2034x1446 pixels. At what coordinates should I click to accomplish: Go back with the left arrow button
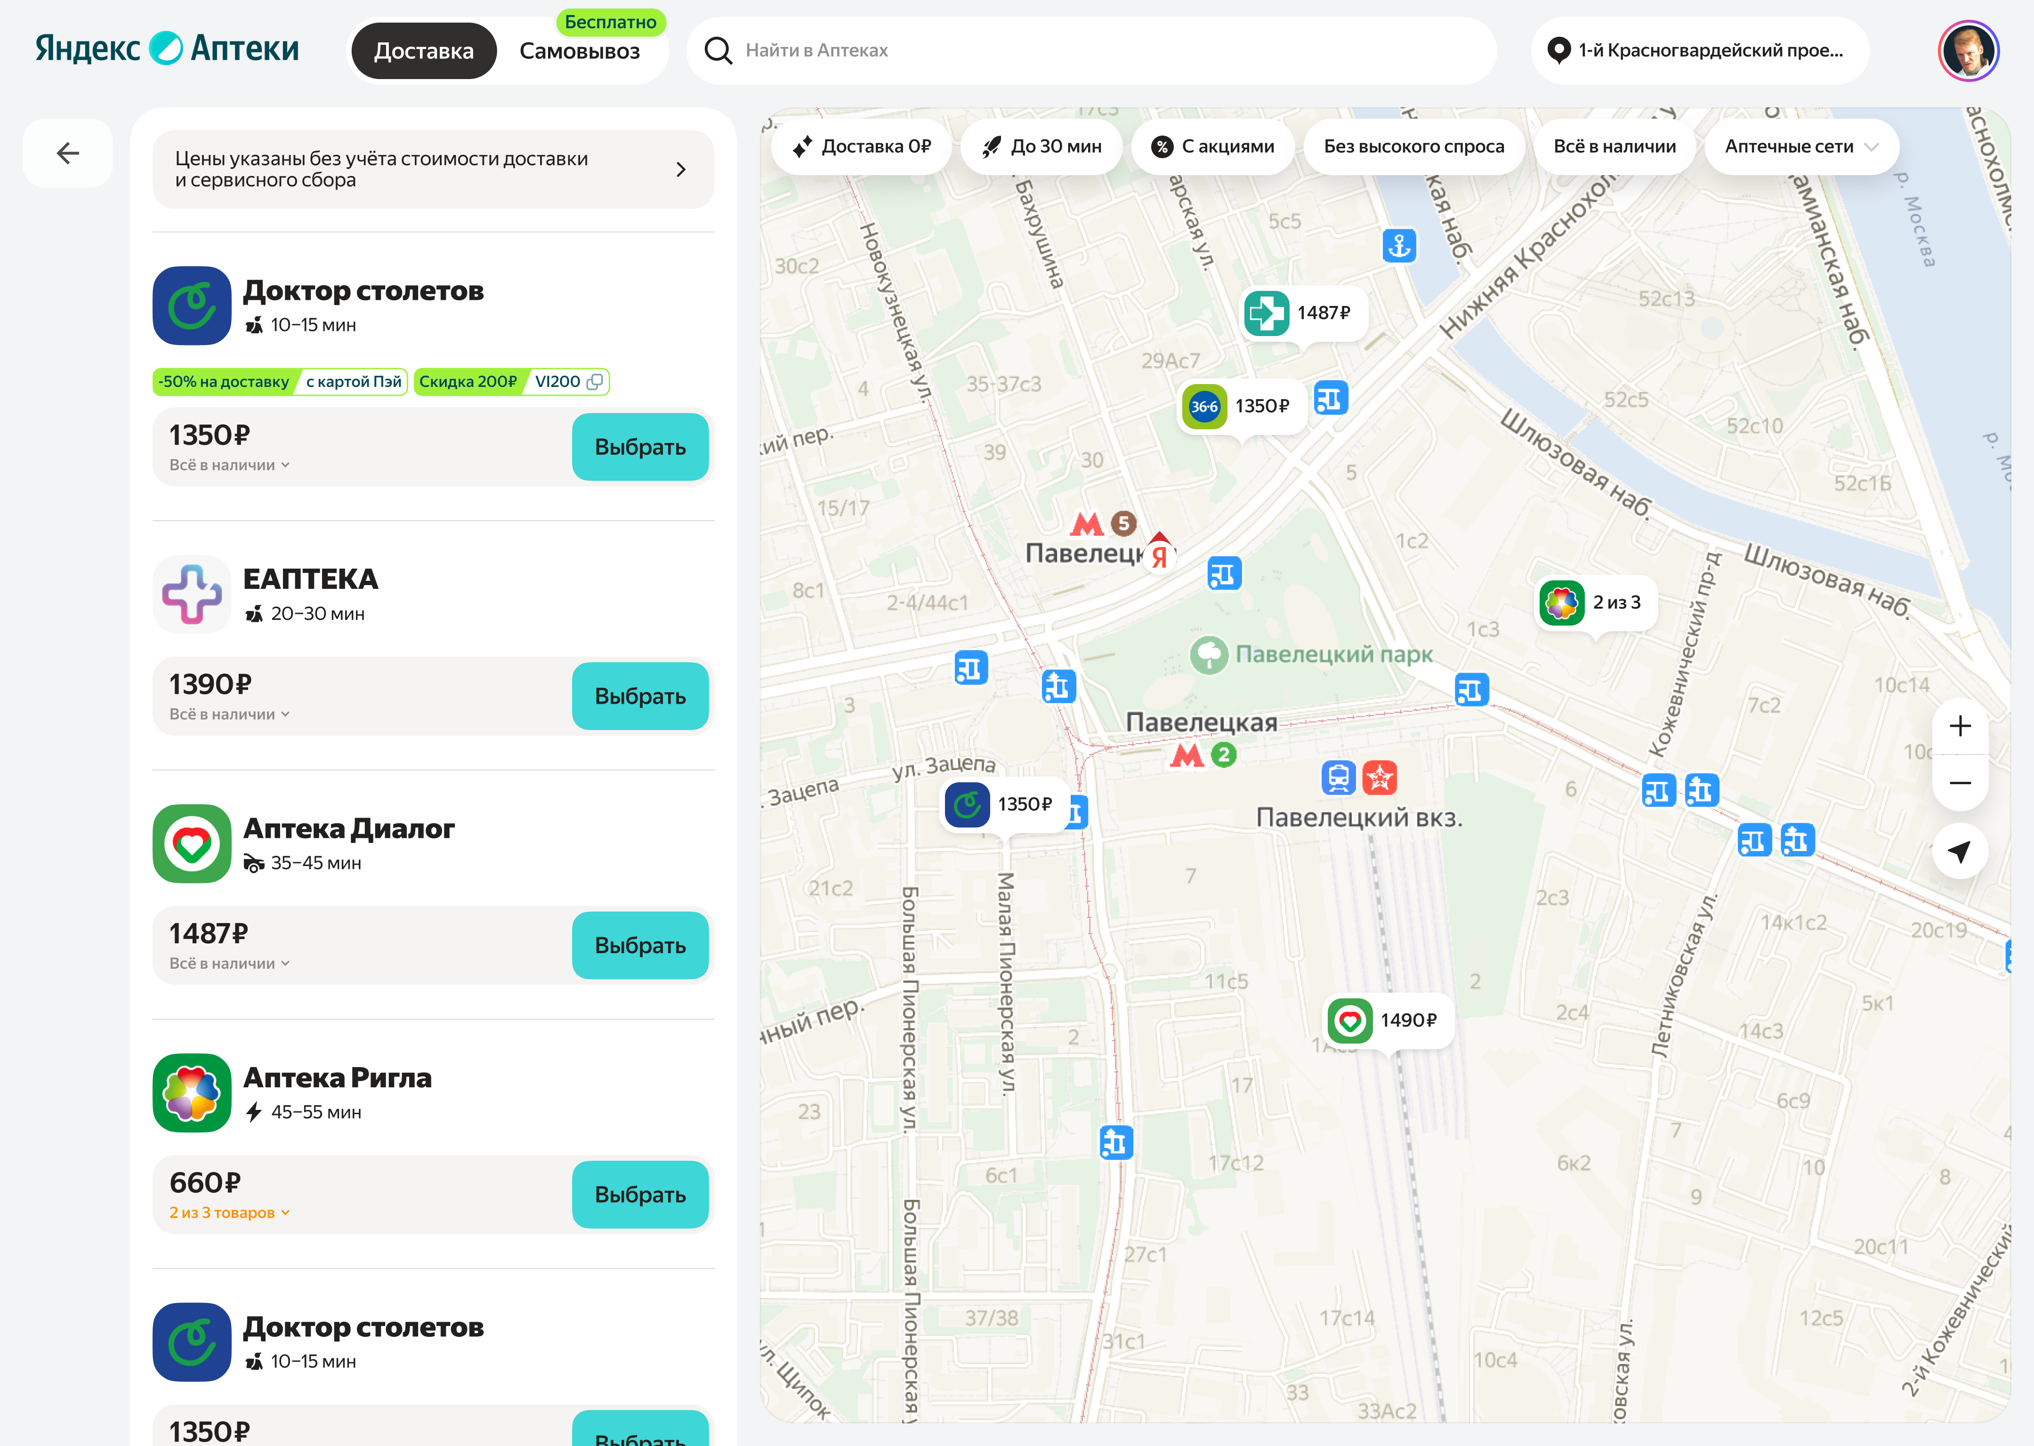pyautogui.click(x=68, y=153)
